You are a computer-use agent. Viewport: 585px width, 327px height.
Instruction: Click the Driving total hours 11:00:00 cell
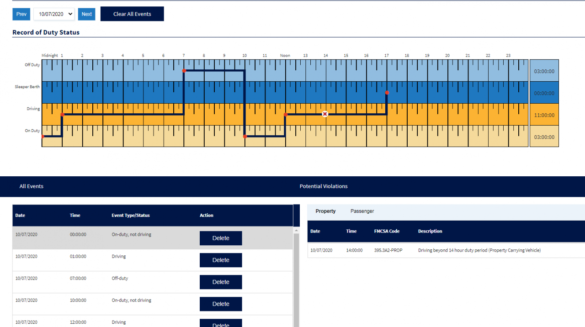pos(544,115)
